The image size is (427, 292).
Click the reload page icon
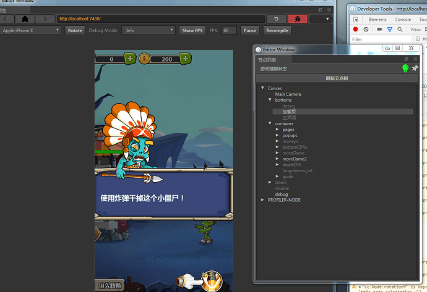pyautogui.click(x=276, y=19)
